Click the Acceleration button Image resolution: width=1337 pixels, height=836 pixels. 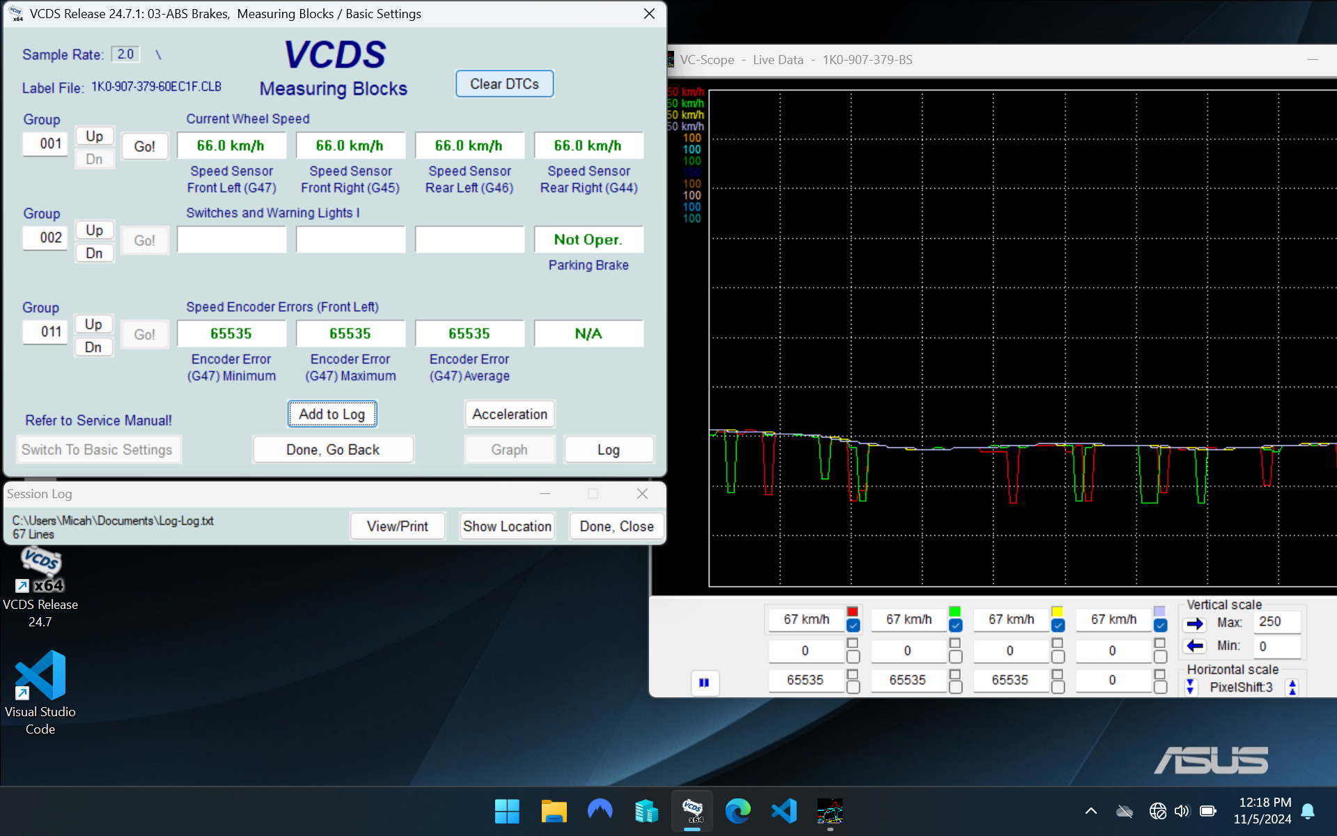tap(510, 414)
